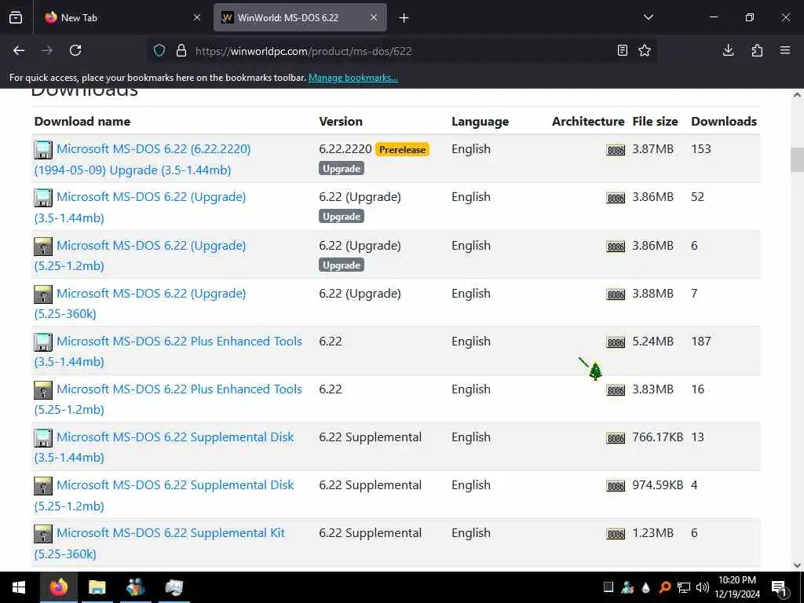Click the 8086 chip icon in the 1.23MB row

click(x=616, y=534)
